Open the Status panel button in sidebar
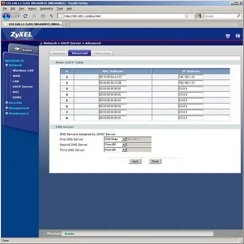Screen dimensions: 244x244 click(23, 49)
